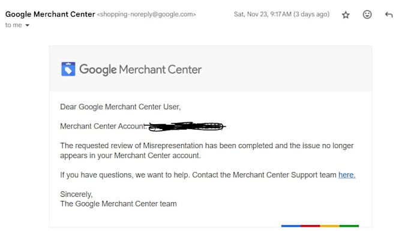Screen dimensions: 408x237
Task: Click the reply arrow icon
Action: coord(389,14)
